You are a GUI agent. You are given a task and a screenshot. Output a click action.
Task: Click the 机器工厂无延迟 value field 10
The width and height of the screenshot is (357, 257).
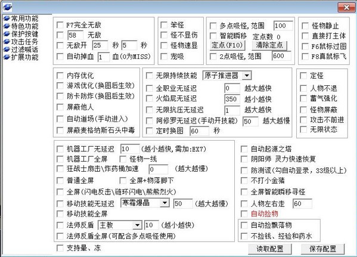tap(130, 149)
